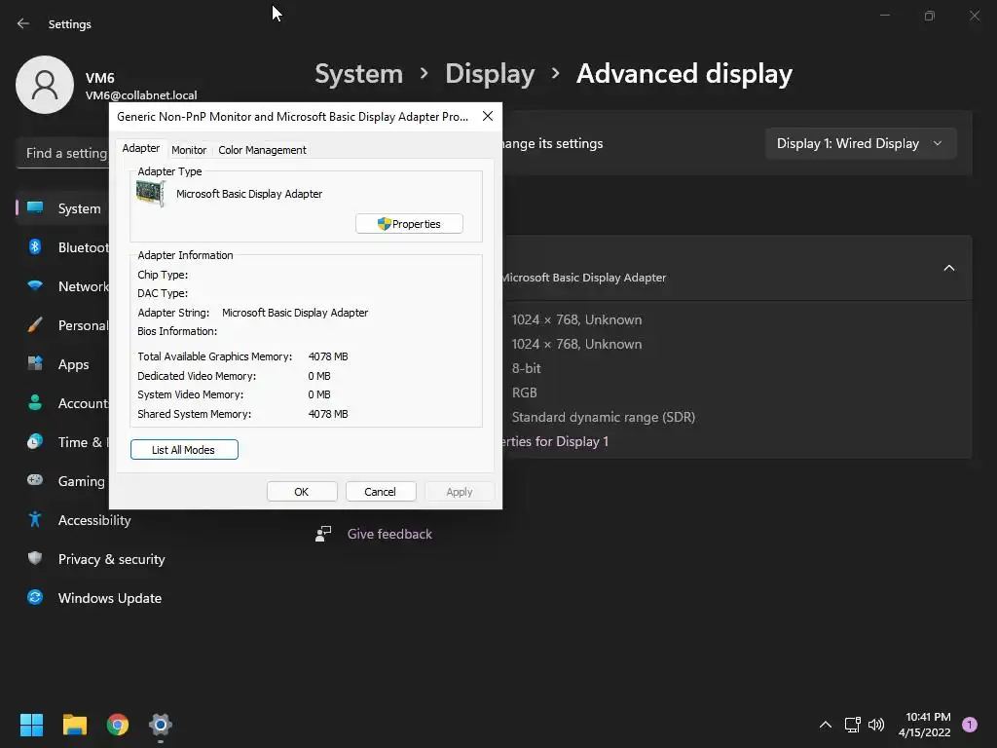Click the disabled Apply button
997x748 pixels.
460,492
